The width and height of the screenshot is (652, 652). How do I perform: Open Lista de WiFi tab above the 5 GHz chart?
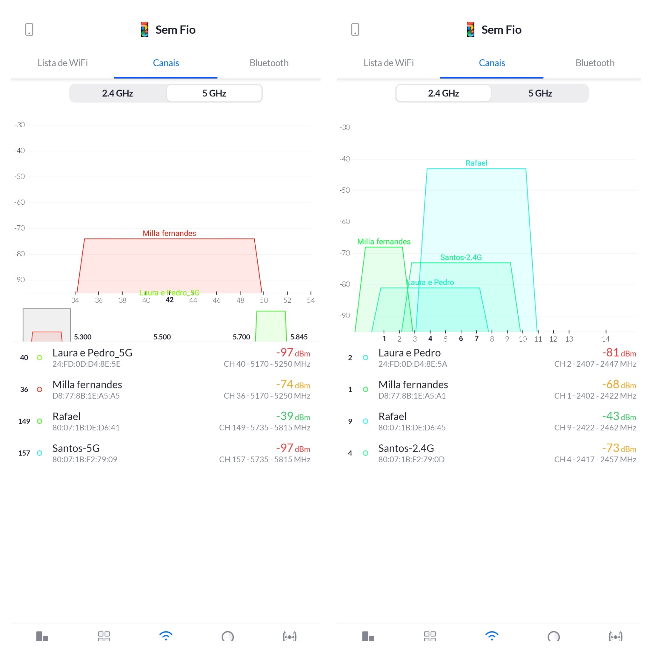(62, 63)
